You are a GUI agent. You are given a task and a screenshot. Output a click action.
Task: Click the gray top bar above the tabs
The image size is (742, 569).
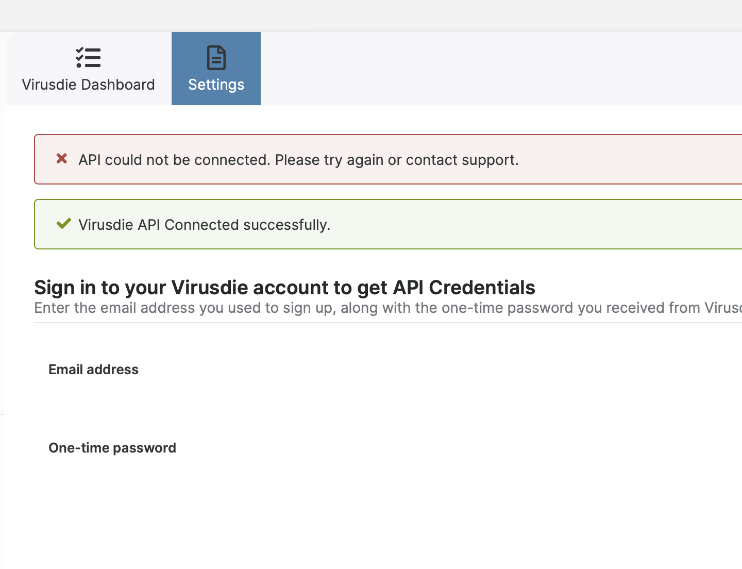pyautogui.click(x=371, y=15)
